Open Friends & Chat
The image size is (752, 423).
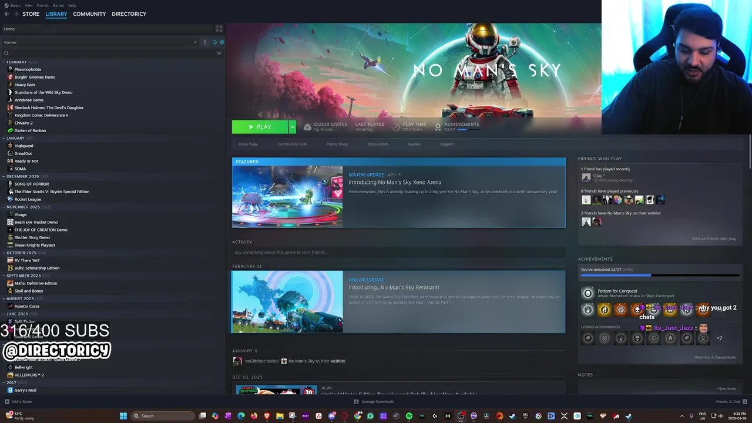(731, 402)
